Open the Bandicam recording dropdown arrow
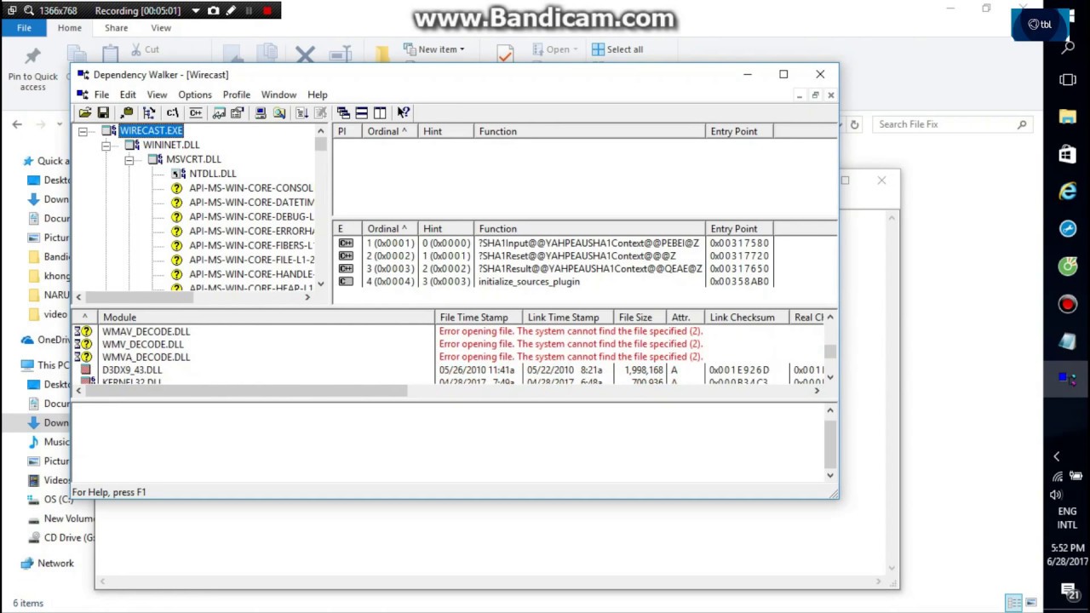The width and height of the screenshot is (1090, 613). [x=196, y=11]
